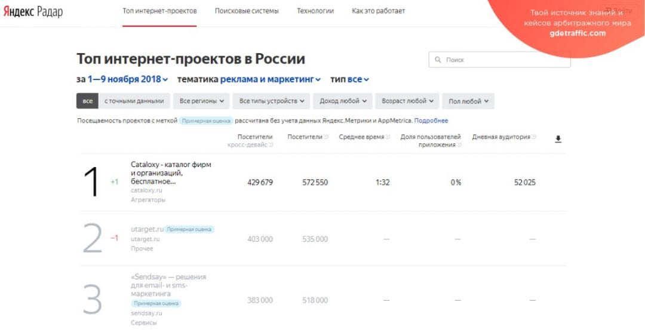Focus the Поиск search field
Image resolution: width=645 pixels, height=333 pixels.
[499, 60]
